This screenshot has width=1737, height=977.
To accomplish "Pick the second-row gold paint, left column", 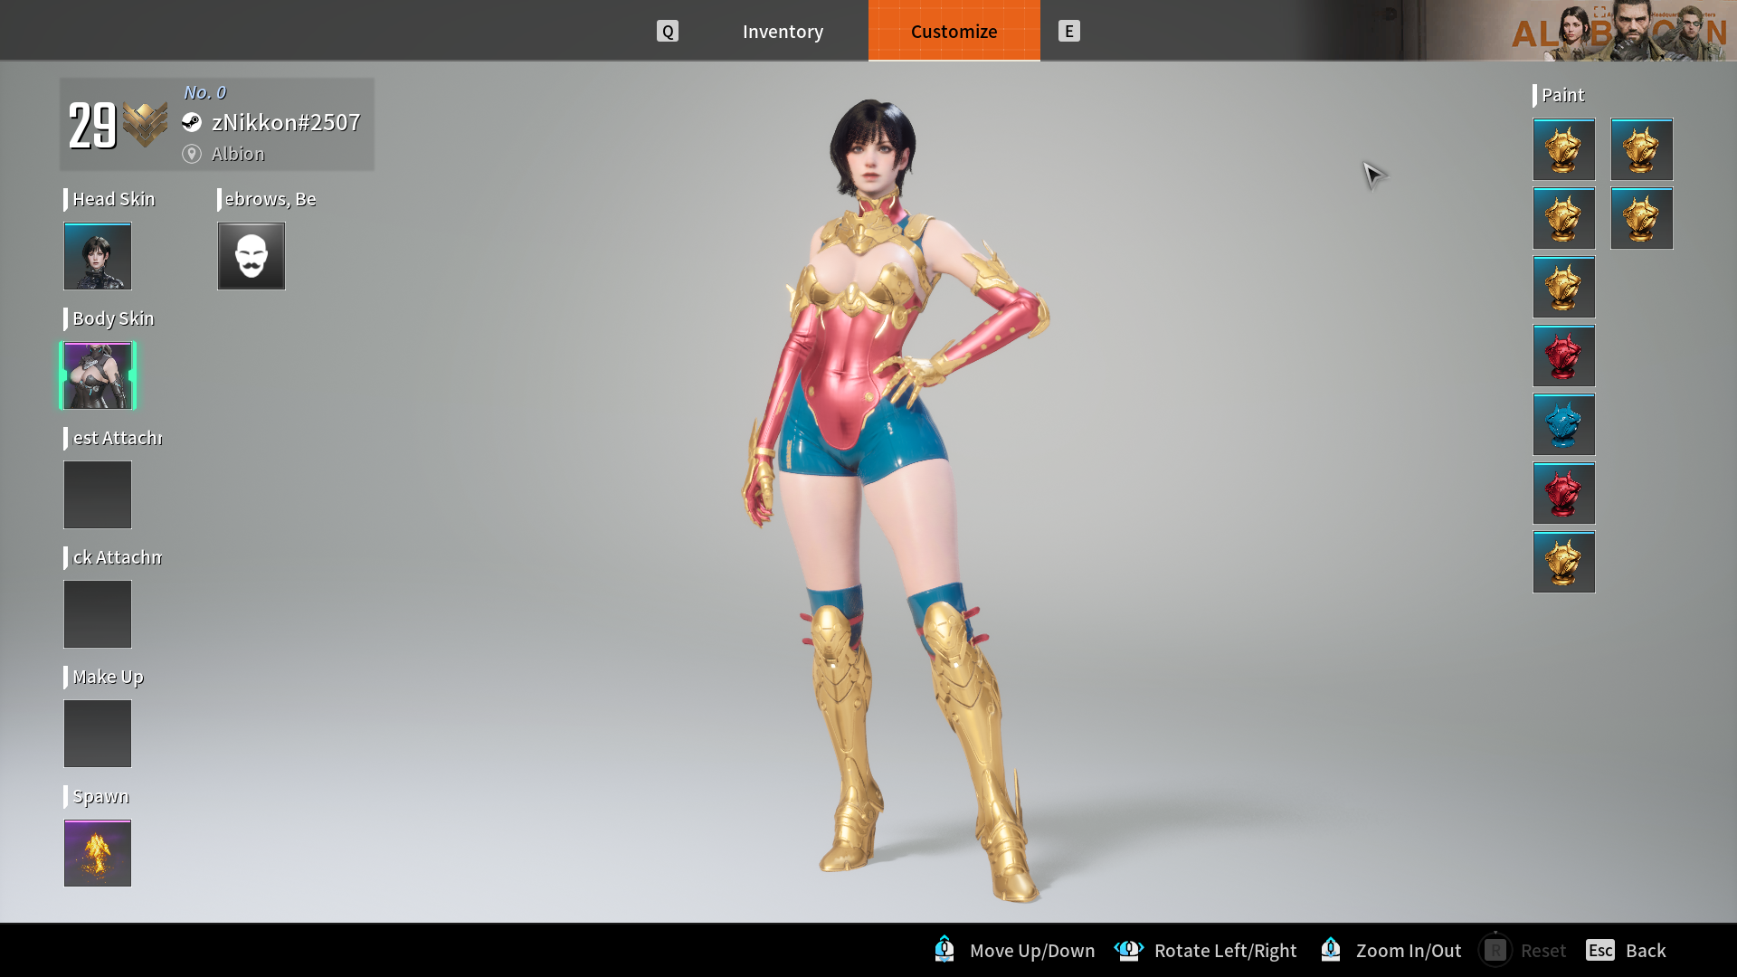I will 1563,218.
